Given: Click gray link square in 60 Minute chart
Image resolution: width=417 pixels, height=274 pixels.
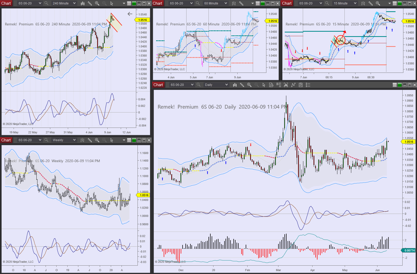Looking at the screenshot, I should click(x=258, y=3).
